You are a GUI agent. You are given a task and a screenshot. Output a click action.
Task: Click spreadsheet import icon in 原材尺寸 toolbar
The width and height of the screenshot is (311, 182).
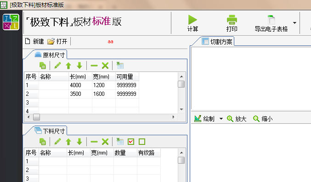click(x=120, y=66)
